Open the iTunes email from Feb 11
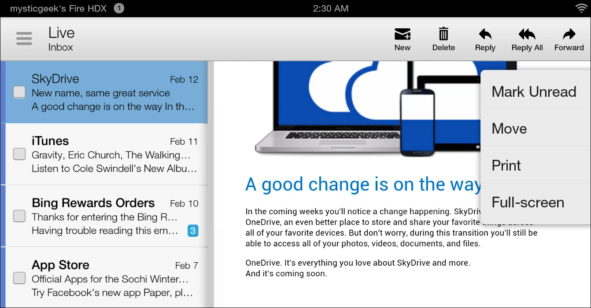This screenshot has height=308, width=591. (106, 154)
